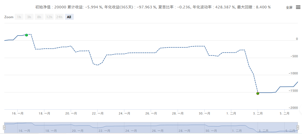Select the 3h zoom range

tap(29, 17)
